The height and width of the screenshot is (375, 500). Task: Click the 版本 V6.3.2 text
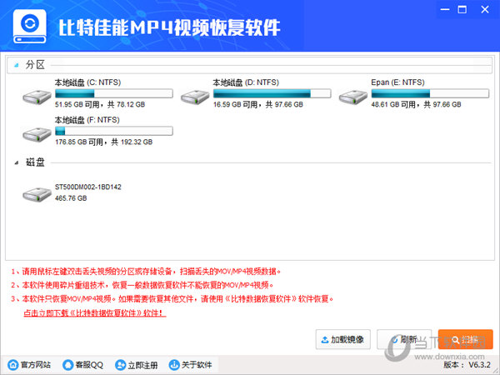[467, 365]
